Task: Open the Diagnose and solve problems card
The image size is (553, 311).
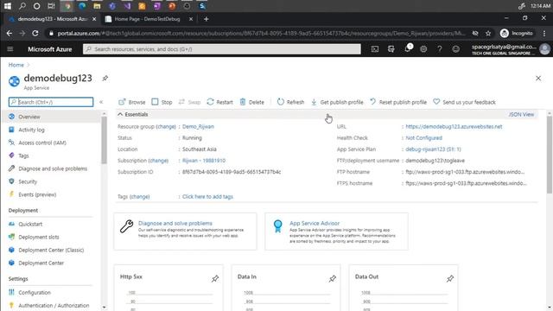Action: click(x=185, y=232)
